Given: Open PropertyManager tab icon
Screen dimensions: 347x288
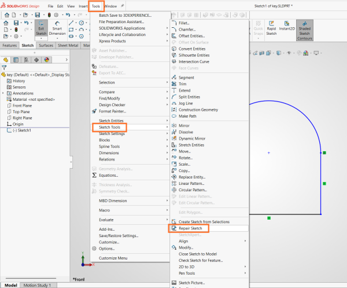Looking at the screenshot, I should click(x=16, y=60).
